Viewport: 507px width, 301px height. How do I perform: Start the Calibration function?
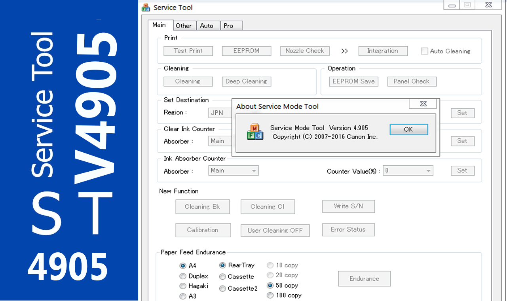[203, 230]
